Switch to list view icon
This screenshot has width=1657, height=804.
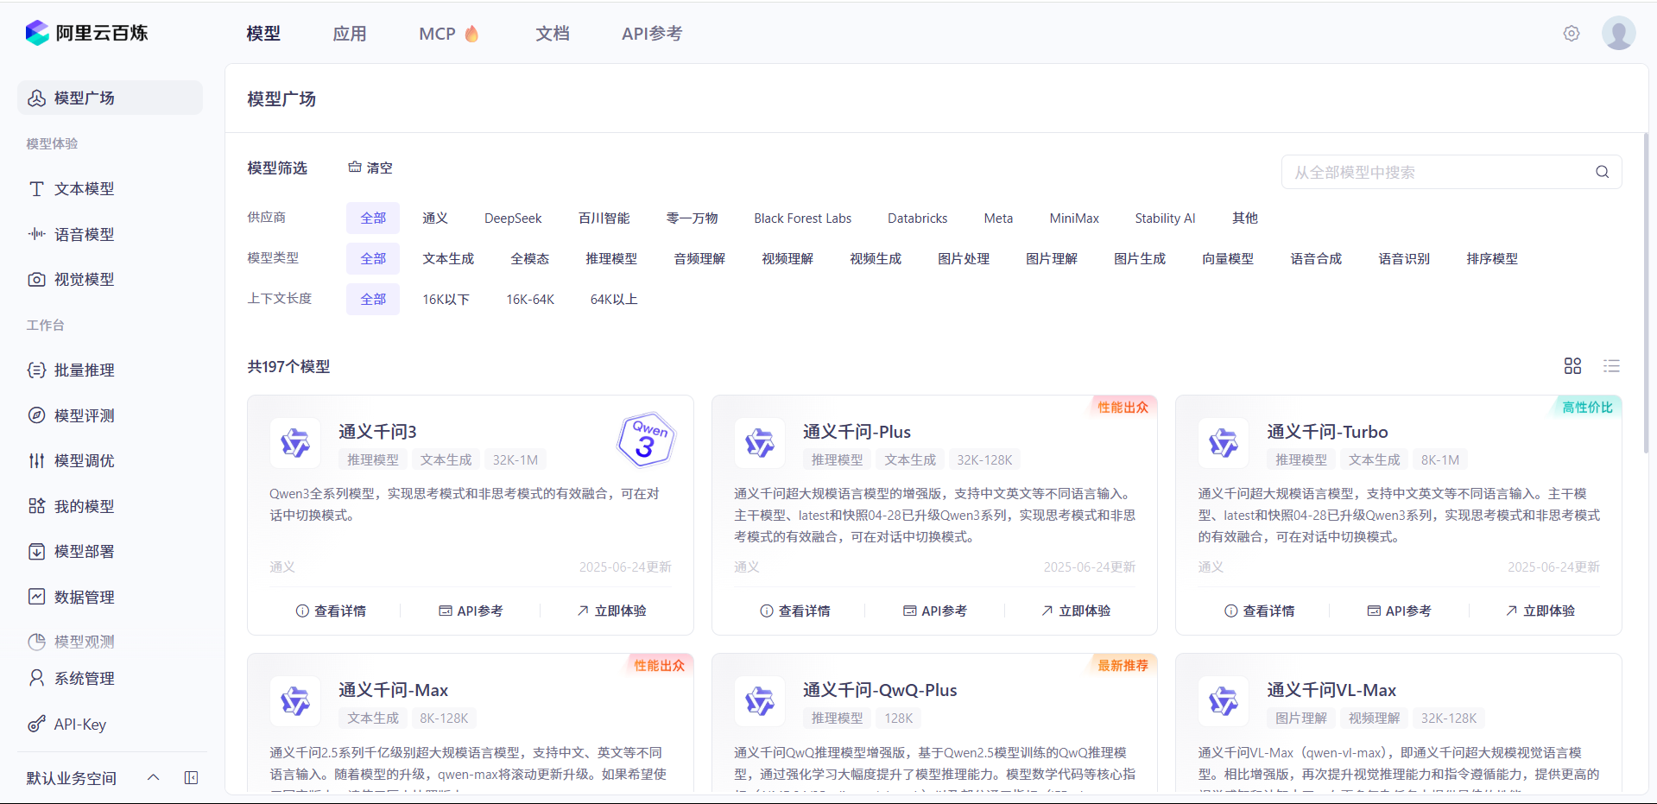coord(1611,366)
